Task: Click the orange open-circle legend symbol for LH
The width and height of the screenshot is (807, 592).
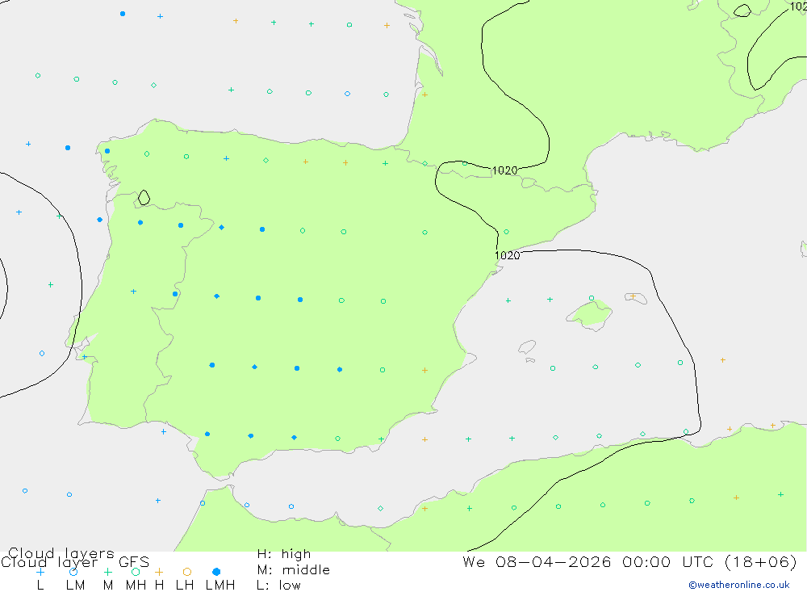Action: pyautogui.click(x=187, y=572)
